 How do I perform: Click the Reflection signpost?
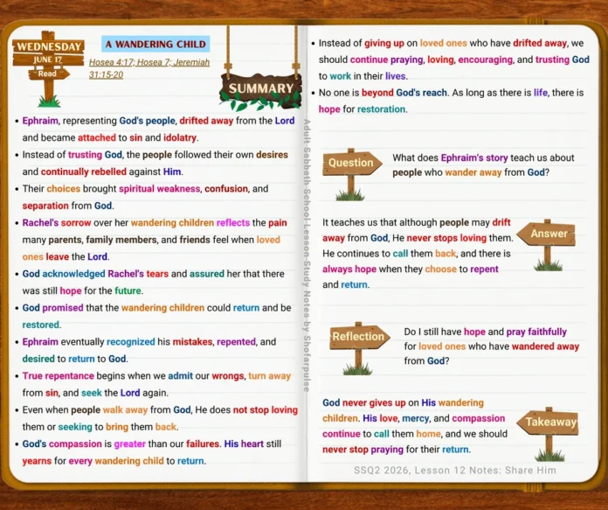(359, 347)
